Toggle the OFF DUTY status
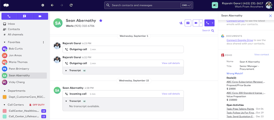The image size is (274, 120). (37, 105)
